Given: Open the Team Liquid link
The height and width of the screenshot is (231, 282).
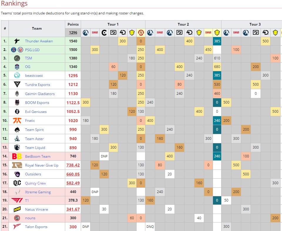Looking at the screenshot, I should (x=35, y=147).
